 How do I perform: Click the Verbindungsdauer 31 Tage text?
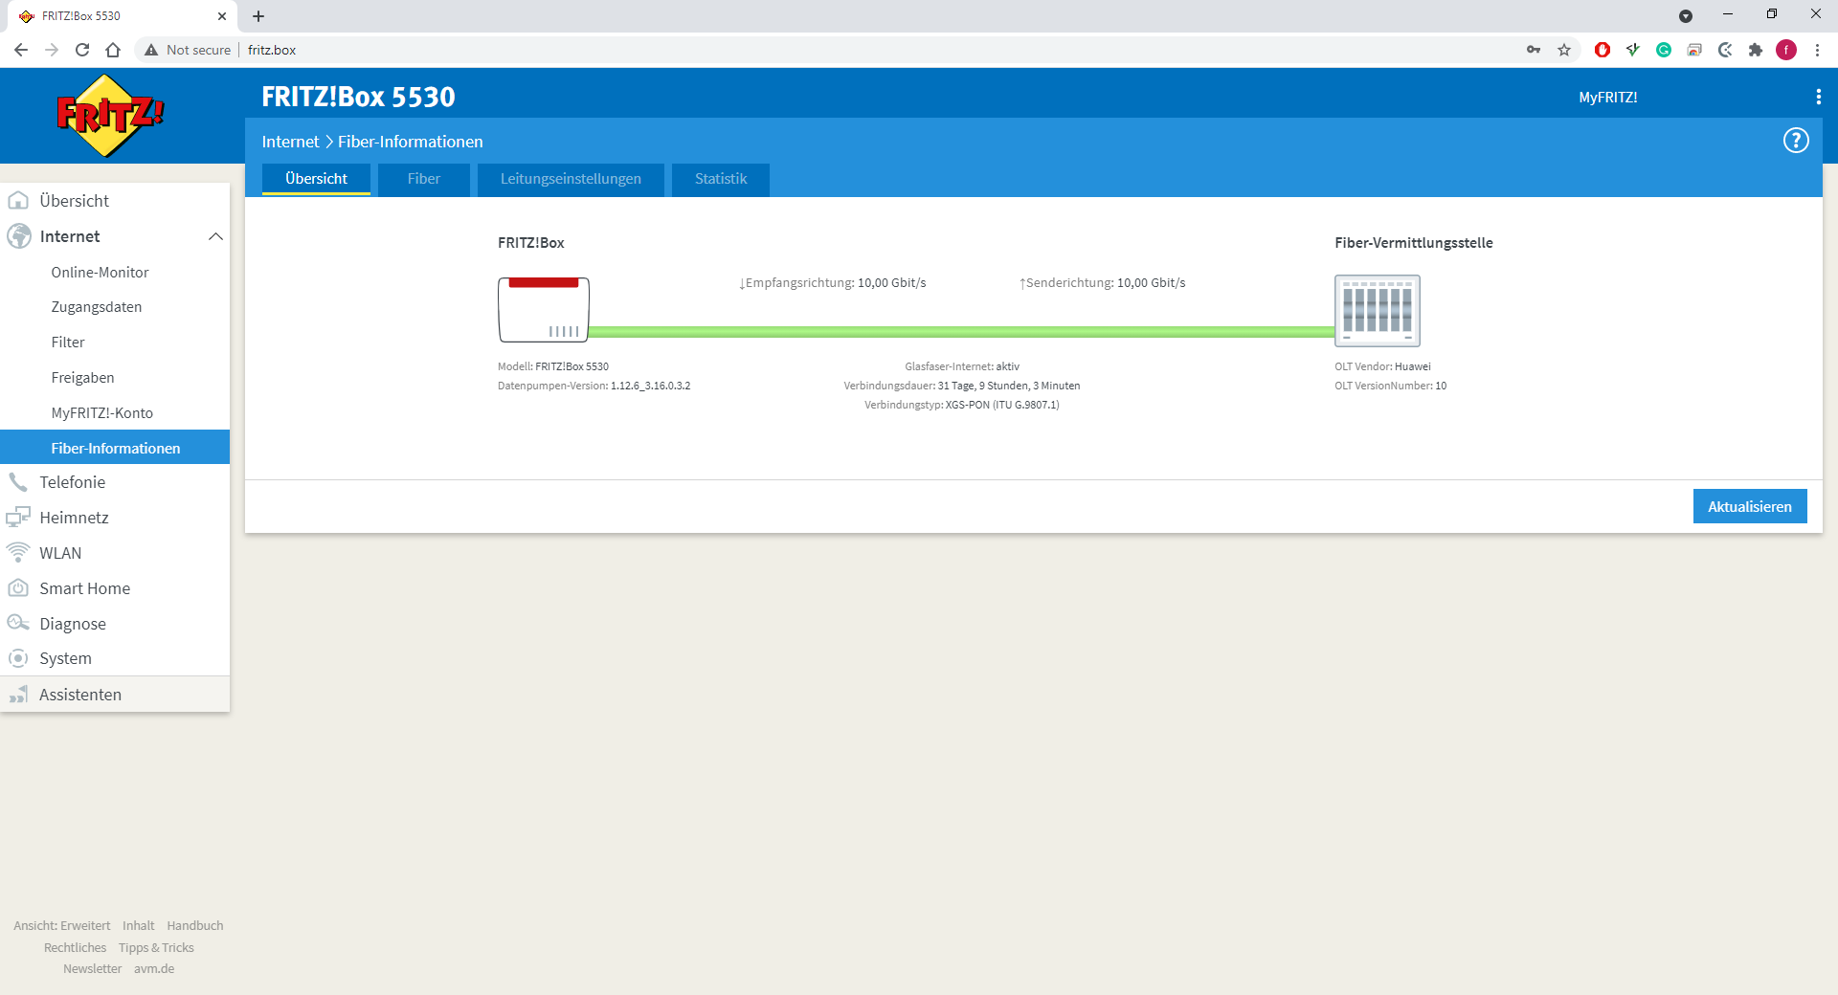(x=961, y=387)
